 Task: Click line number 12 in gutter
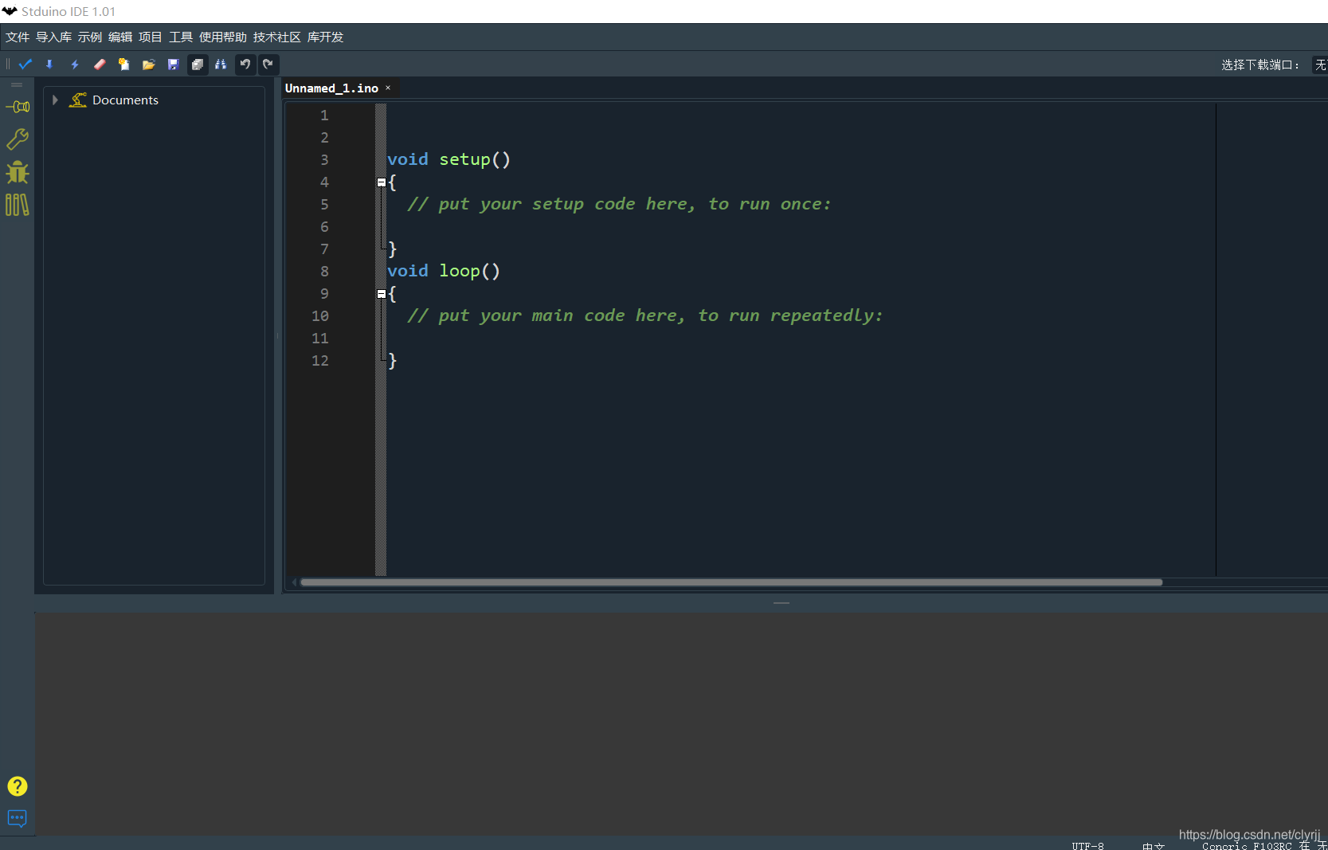click(320, 361)
